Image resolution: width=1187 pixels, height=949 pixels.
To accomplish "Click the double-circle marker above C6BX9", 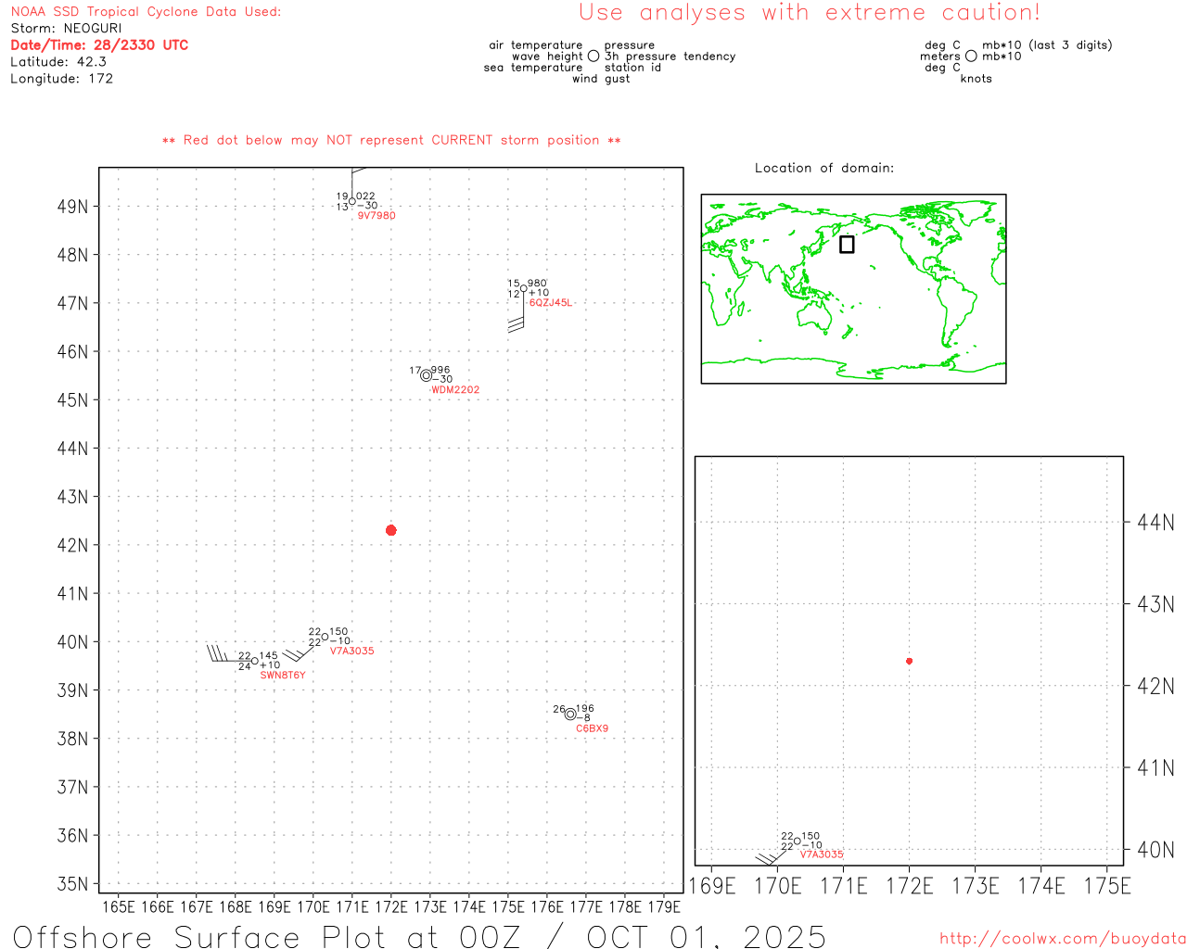I will click(570, 714).
